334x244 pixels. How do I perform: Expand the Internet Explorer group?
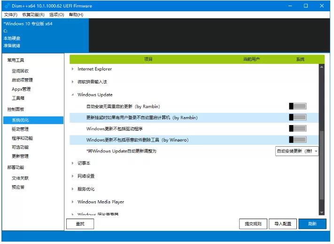73,70
